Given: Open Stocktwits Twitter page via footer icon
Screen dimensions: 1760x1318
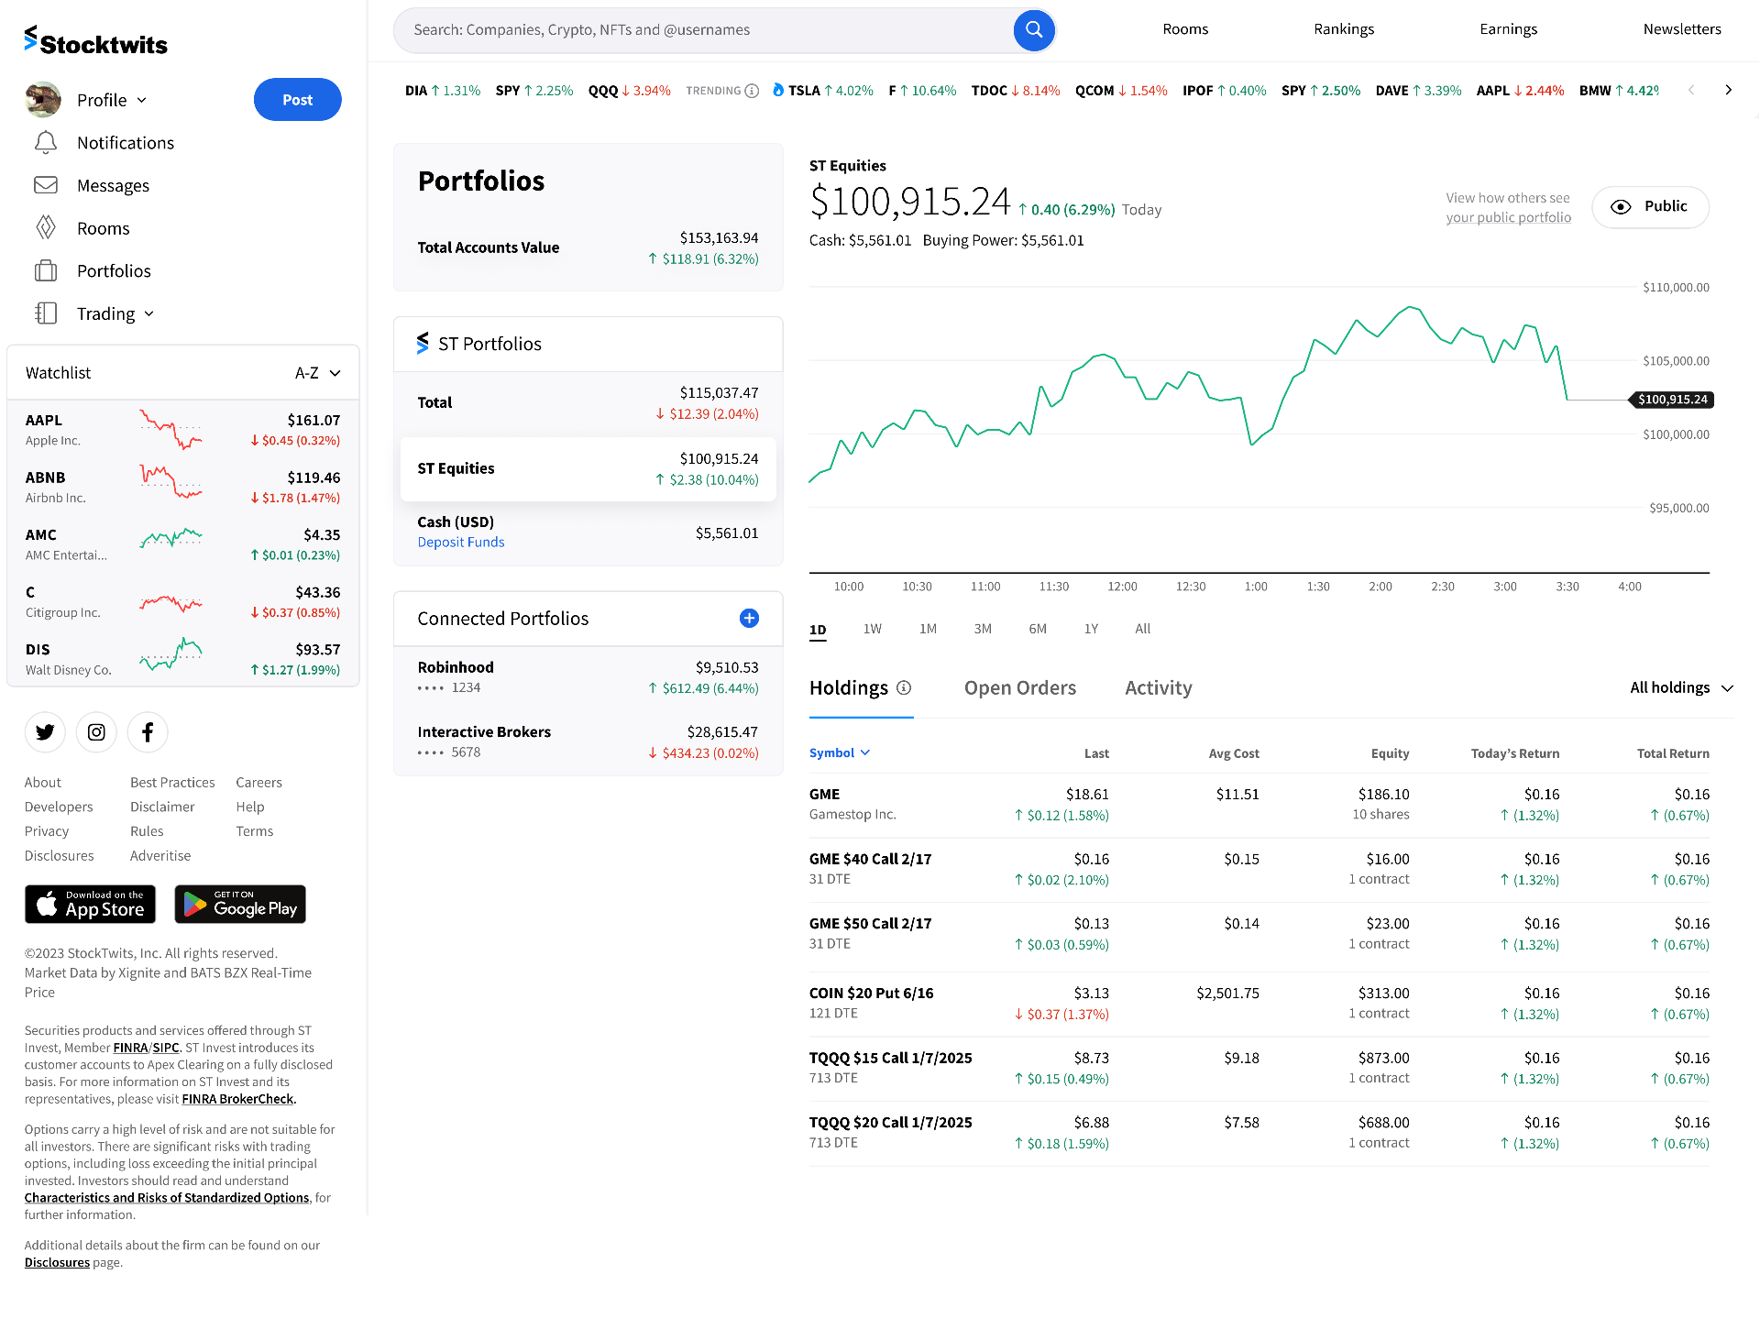Looking at the screenshot, I should point(45,732).
